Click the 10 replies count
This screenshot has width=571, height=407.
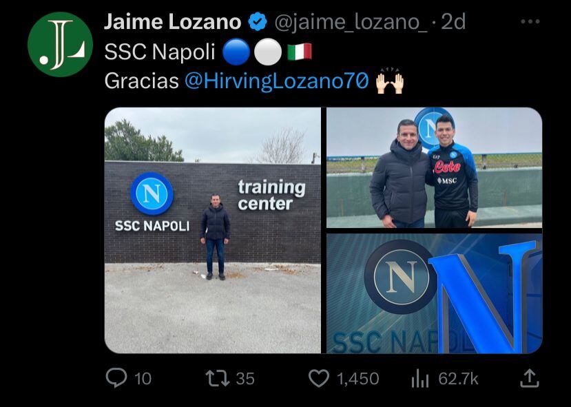click(143, 379)
